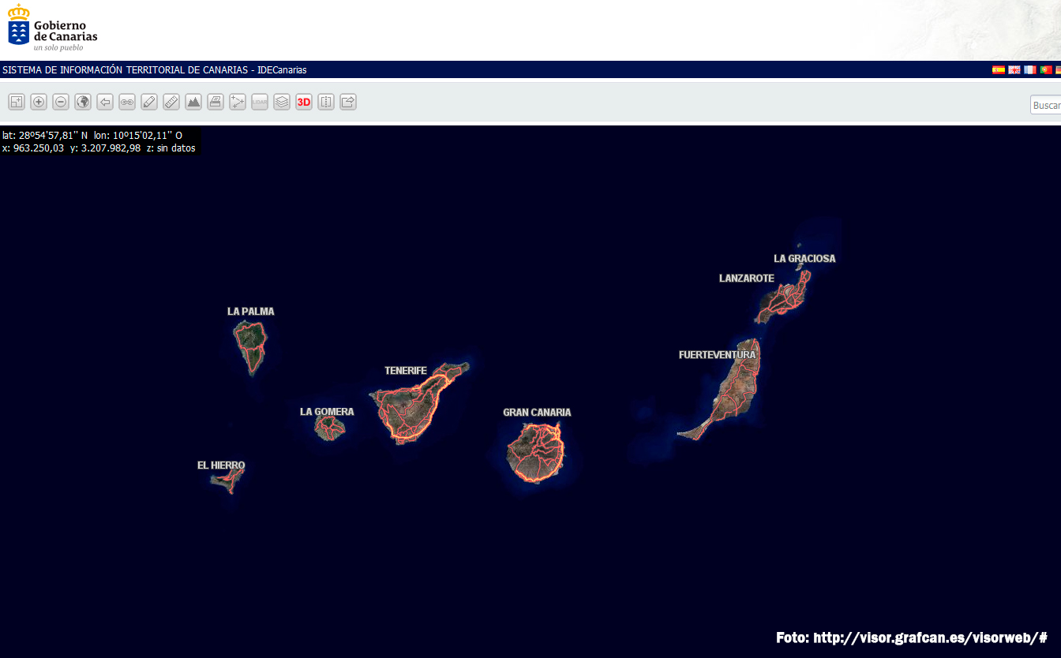This screenshot has height=658, width=1061.
Task: Open the layers stack panel
Action: [282, 102]
